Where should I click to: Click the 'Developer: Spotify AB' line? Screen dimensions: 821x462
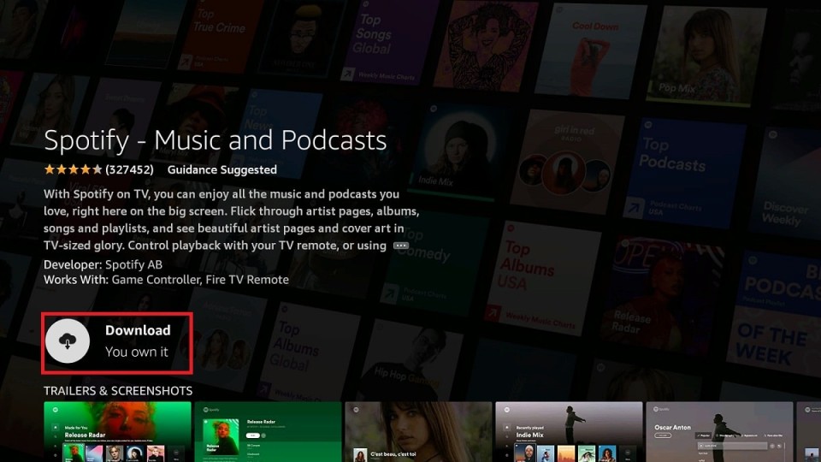pyautogui.click(x=103, y=264)
